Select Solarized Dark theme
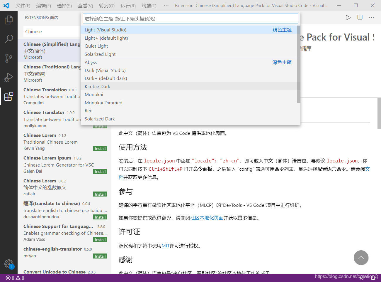The image size is (381, 282). point(189,119)
